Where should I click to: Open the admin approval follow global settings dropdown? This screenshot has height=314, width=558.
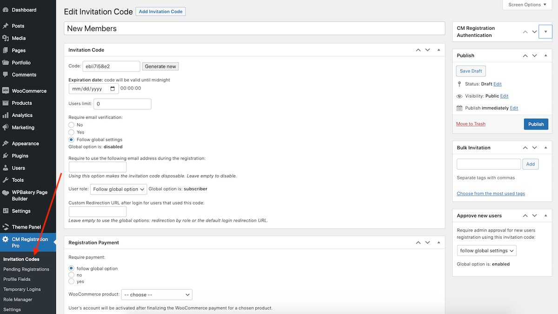coord(487,250)
